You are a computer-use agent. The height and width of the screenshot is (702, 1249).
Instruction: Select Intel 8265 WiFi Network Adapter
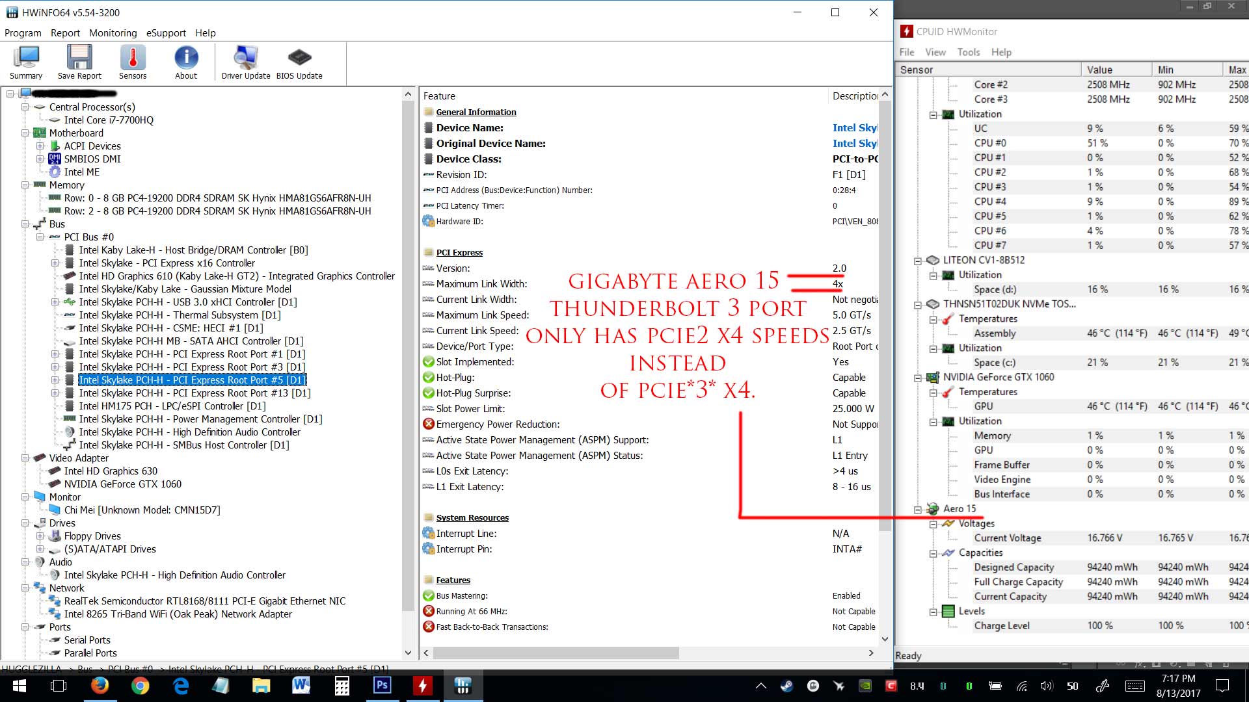(x=178, y=614)
